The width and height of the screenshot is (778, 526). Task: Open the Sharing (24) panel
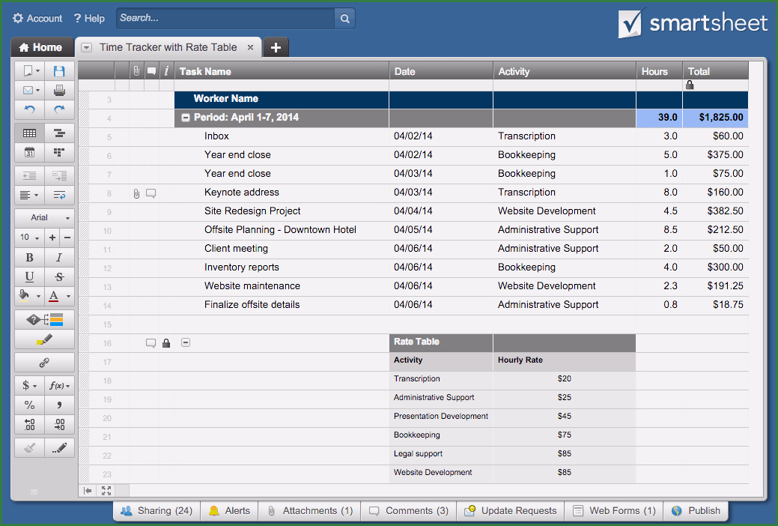tap(156, 511)
